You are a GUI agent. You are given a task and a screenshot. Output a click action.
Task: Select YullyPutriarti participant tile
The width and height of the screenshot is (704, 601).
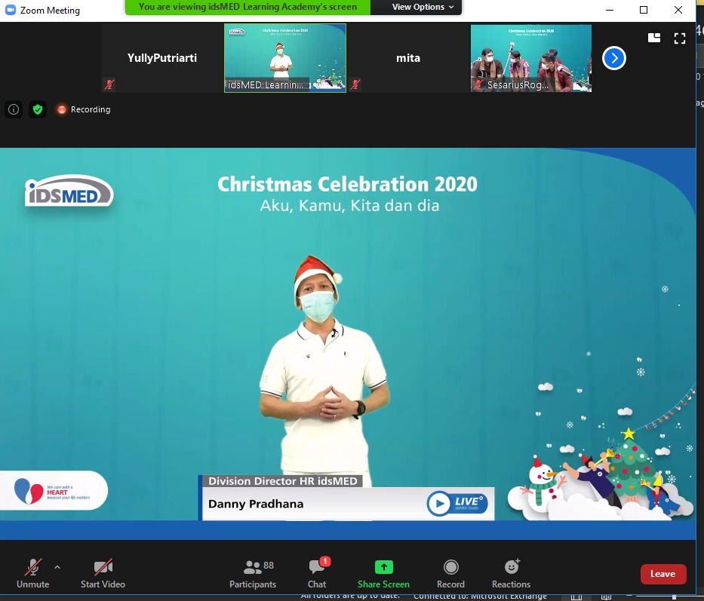click(161, 58)
